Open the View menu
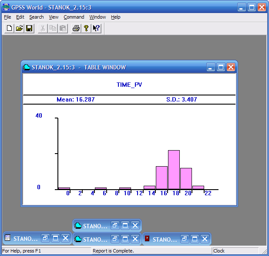Screen dimensions: 269x256 (54, 17)
